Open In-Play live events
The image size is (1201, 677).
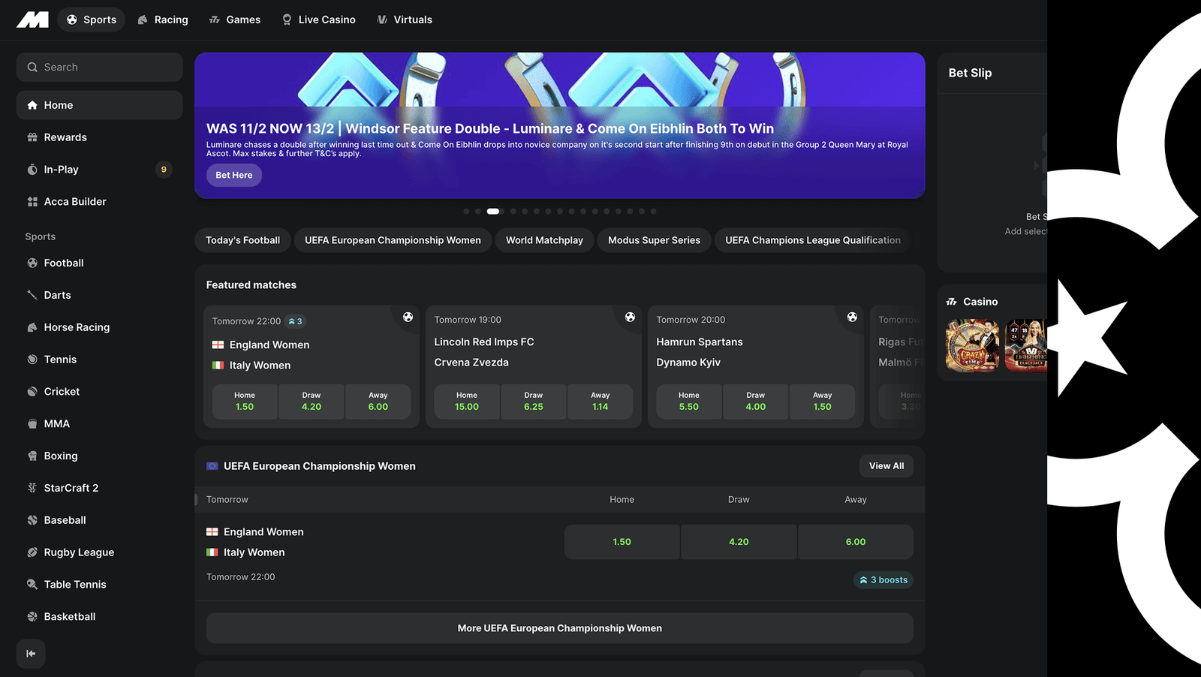61,170
